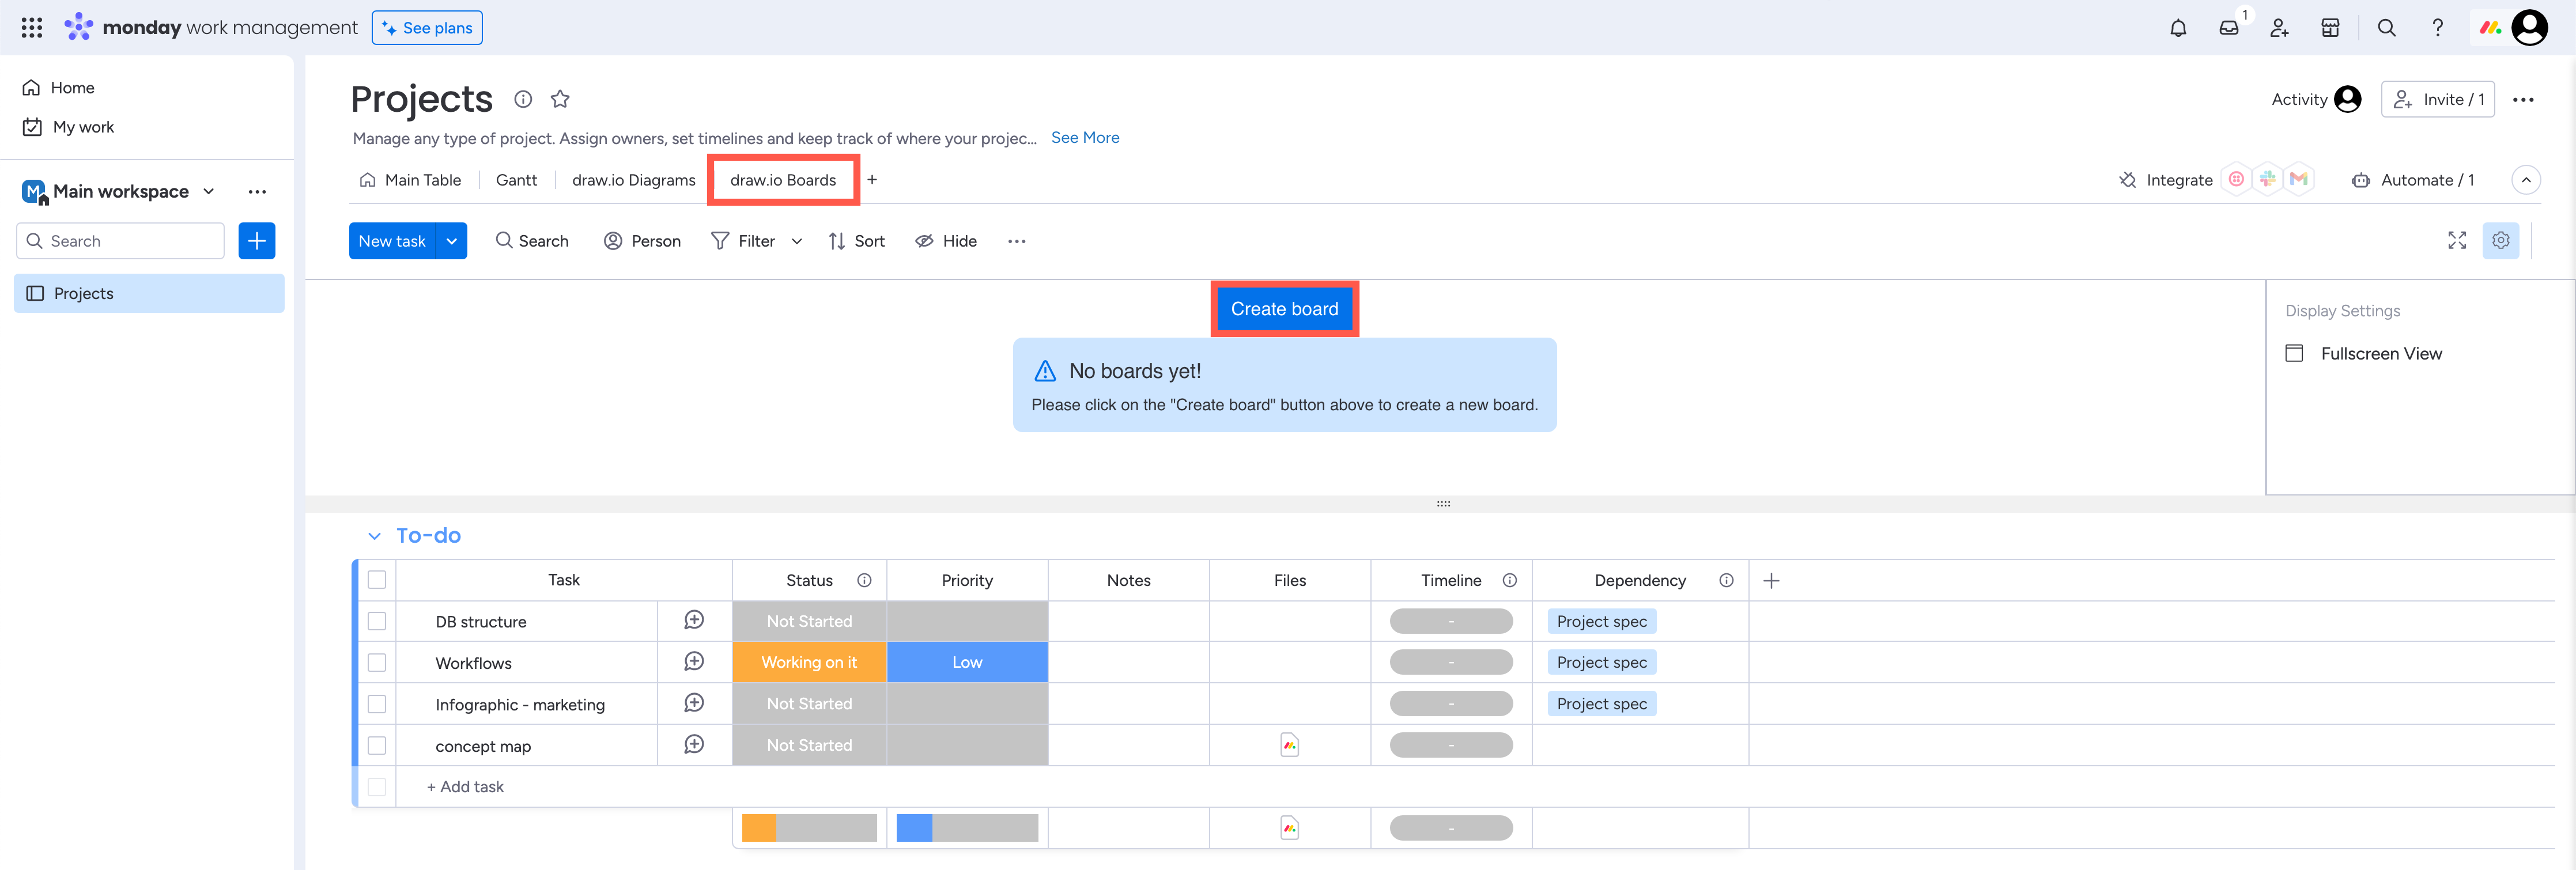Open the Gmail integration icon
This screenshot has width=2576, height=870.
pyautogui.click(x=2299, y=179)
